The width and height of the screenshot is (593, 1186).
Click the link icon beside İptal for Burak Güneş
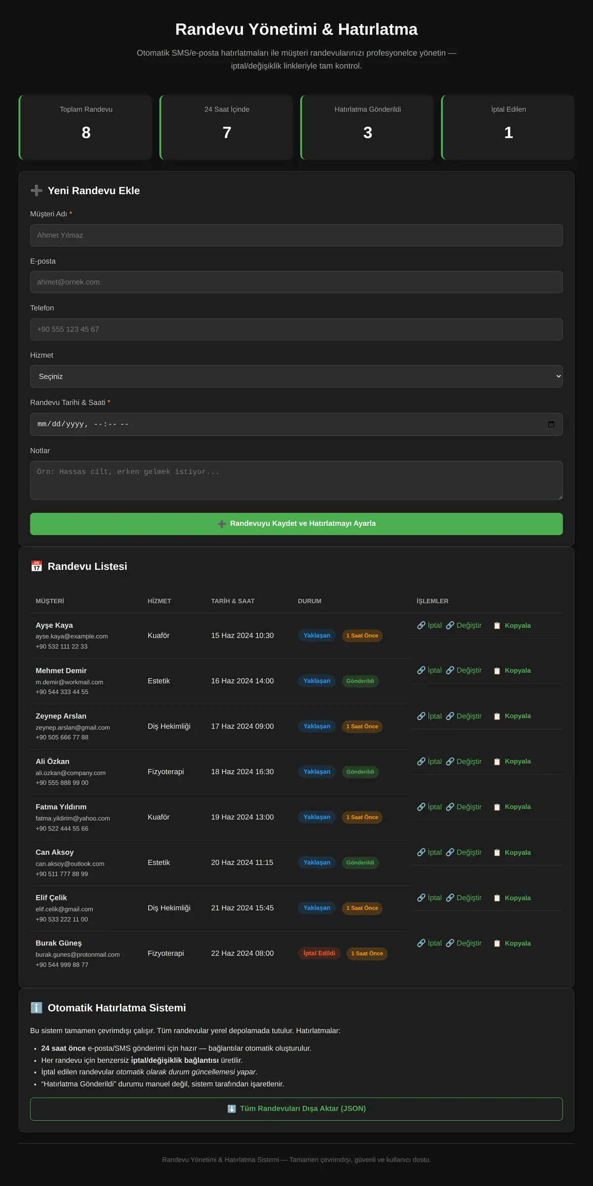point(421,943)
